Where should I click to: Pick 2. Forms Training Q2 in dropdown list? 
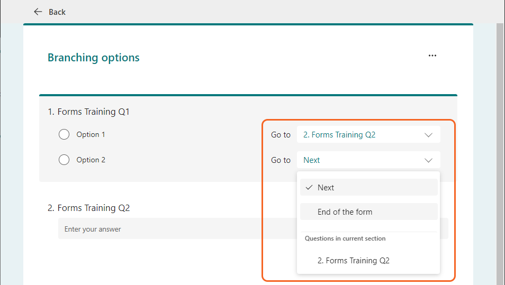354,261
